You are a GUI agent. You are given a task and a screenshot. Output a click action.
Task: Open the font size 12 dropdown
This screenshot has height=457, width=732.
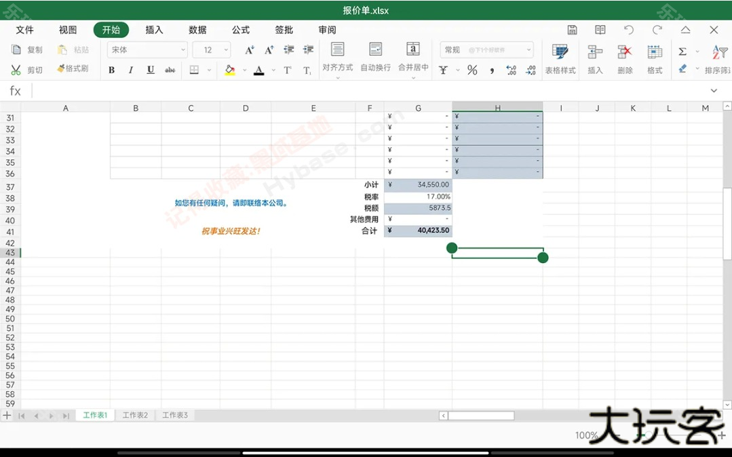tap(210, 49)
